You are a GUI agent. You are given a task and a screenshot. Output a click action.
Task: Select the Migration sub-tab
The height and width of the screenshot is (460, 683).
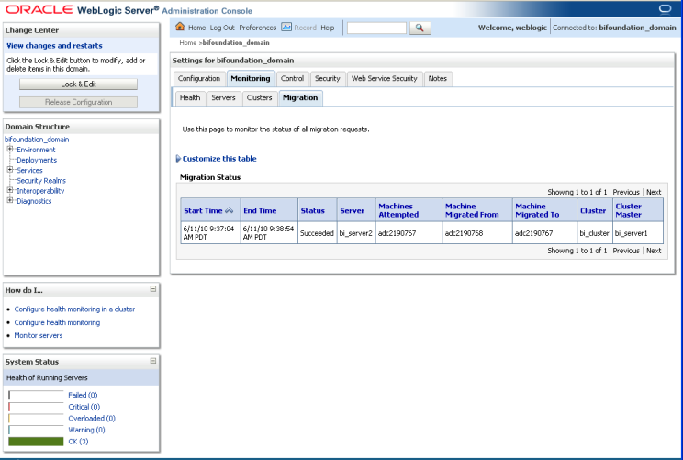pos(300,98)
